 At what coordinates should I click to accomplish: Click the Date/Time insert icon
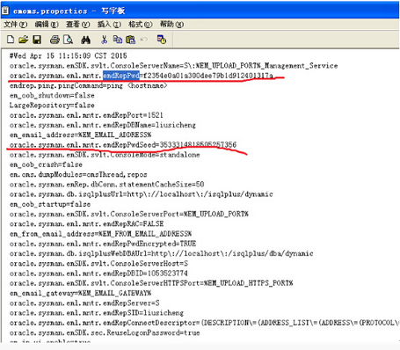162,40
